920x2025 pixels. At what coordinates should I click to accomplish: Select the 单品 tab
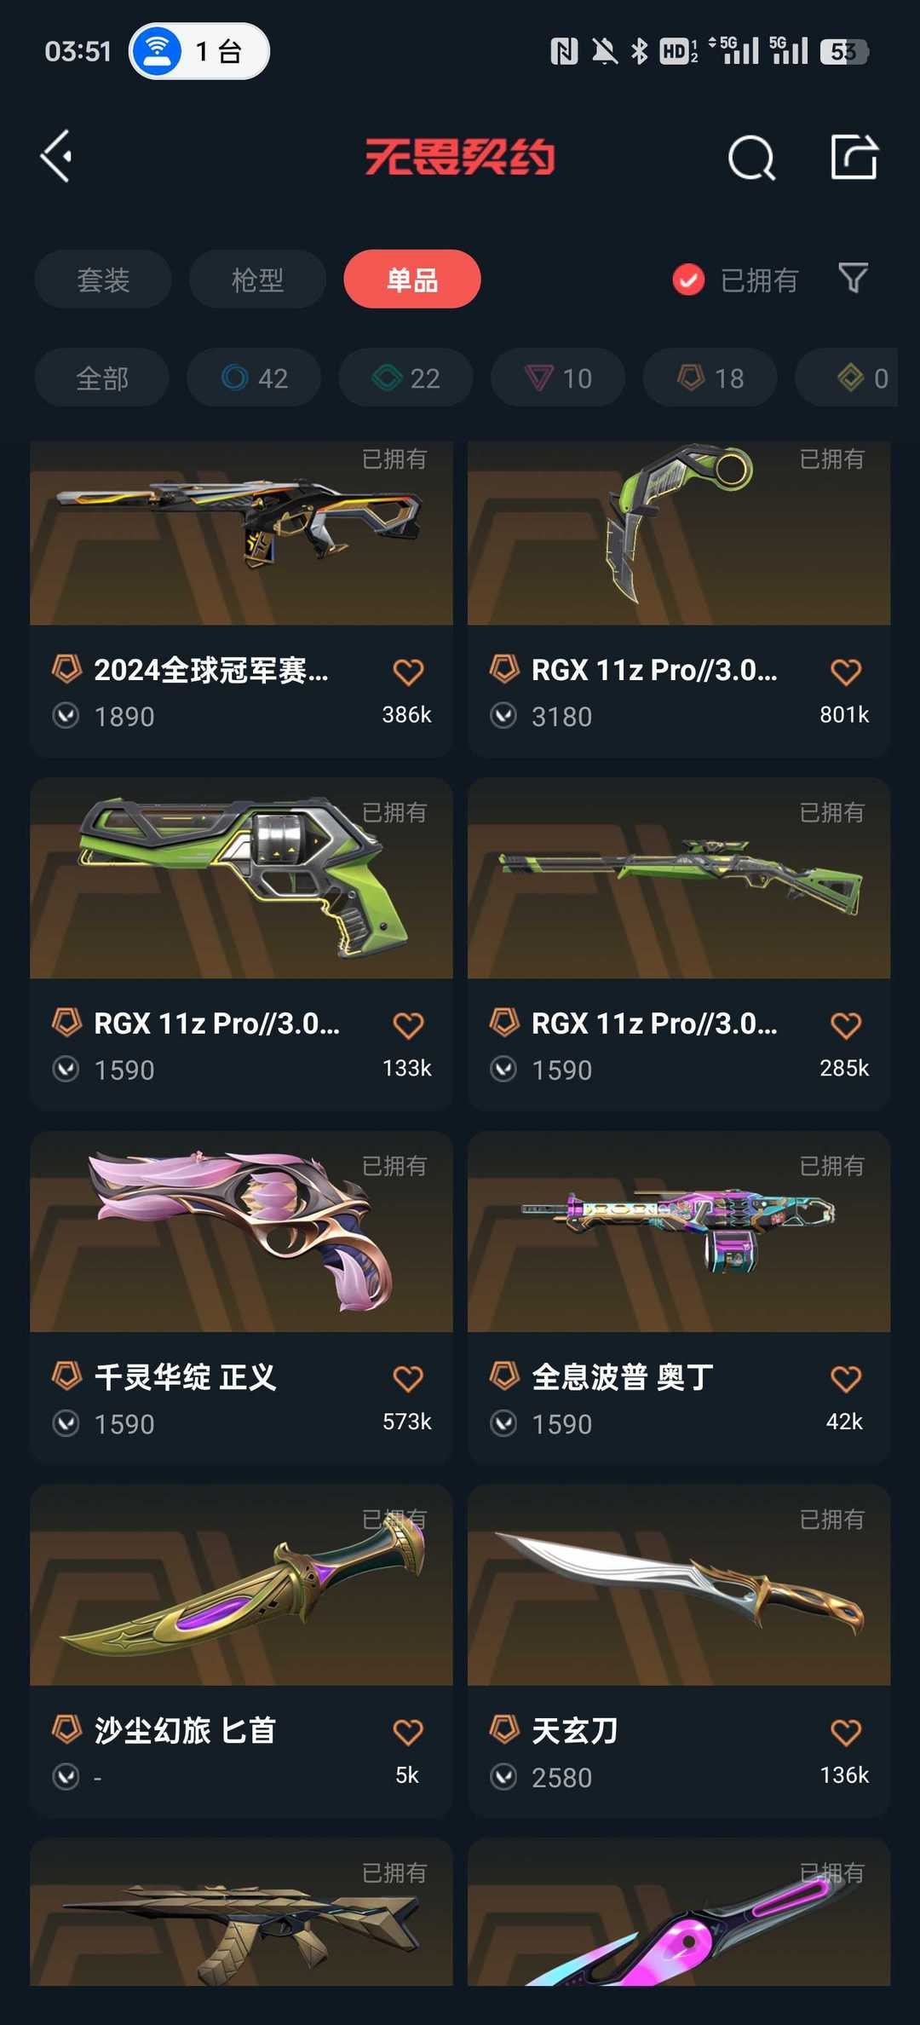pyautogui.click(x=412, y=279)
